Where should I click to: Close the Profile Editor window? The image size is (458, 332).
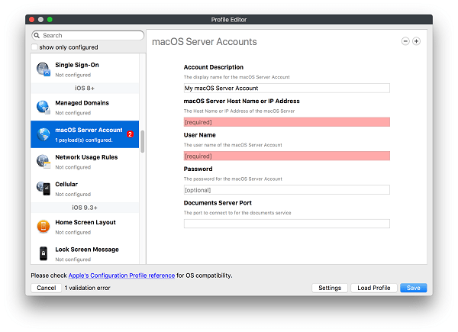point(32,20)
